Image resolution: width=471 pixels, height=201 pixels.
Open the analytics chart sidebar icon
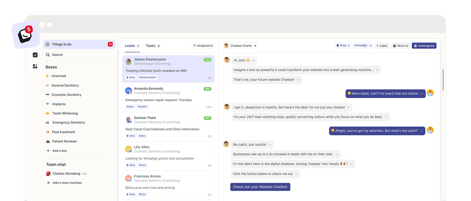coord(35,55)
